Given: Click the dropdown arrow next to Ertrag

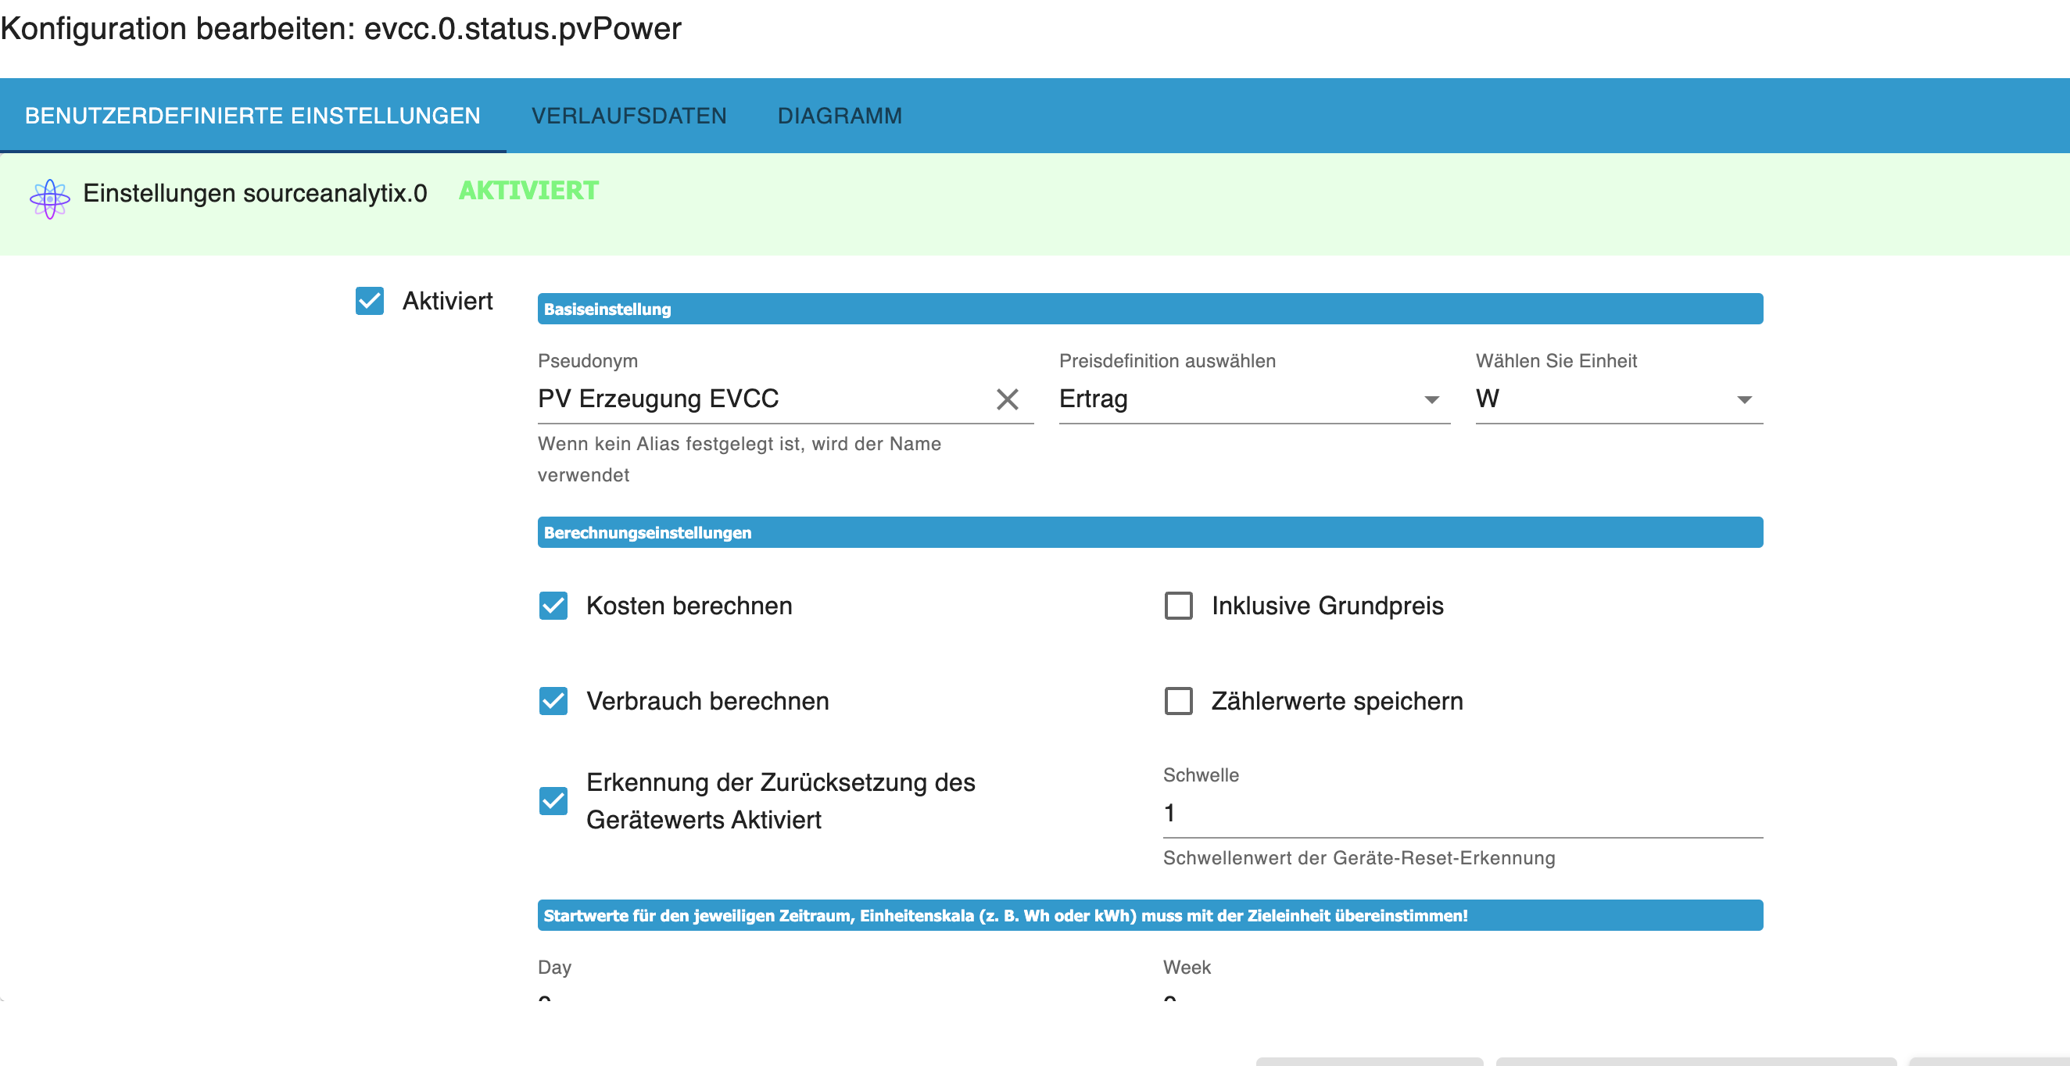Looking at the screenshot, I should (1431, 400).
